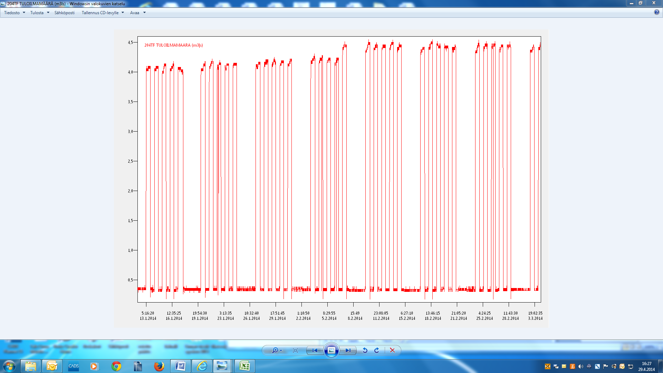This screenshot has width=663, height=373.
Task: Expand the Tallennus CD-levylle dropdown arrow
Action: tap(123, 13)
